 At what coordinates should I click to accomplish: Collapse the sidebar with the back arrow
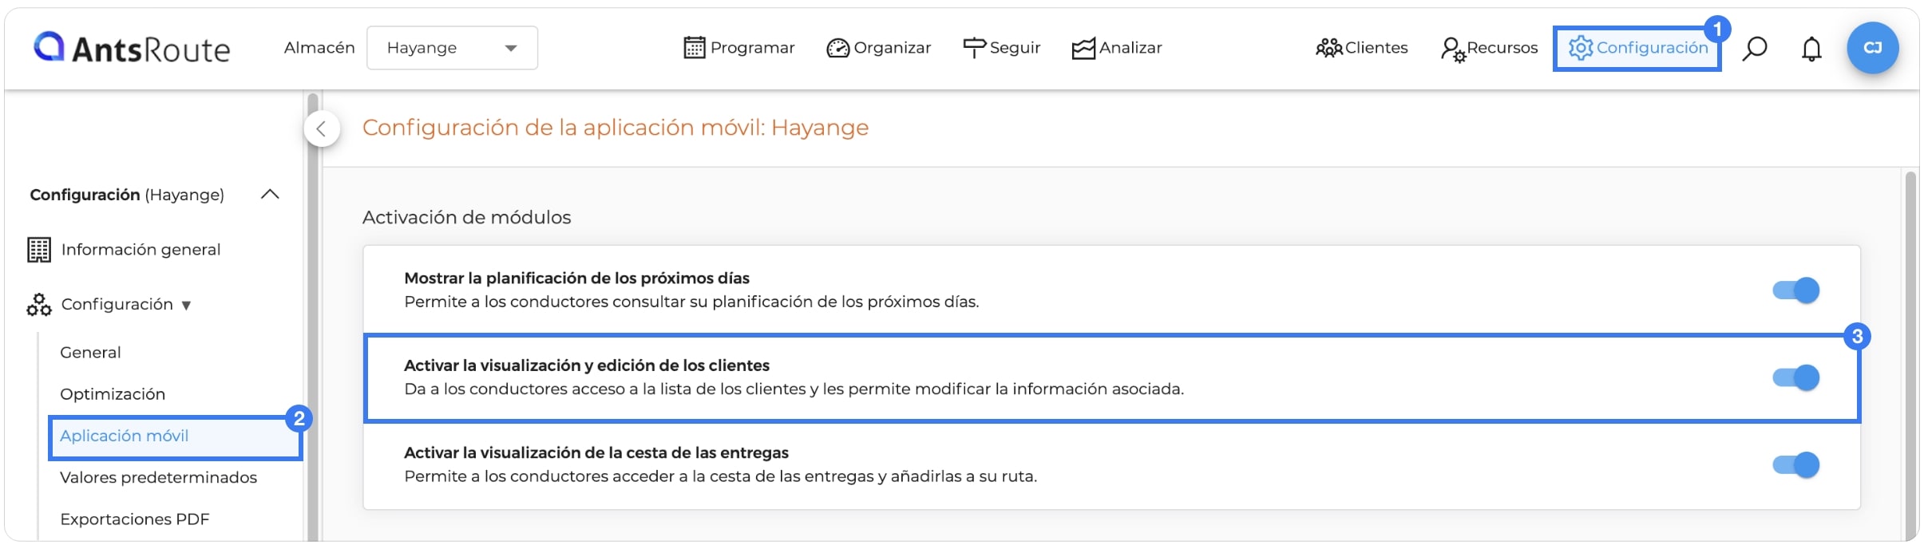(322, 128)
